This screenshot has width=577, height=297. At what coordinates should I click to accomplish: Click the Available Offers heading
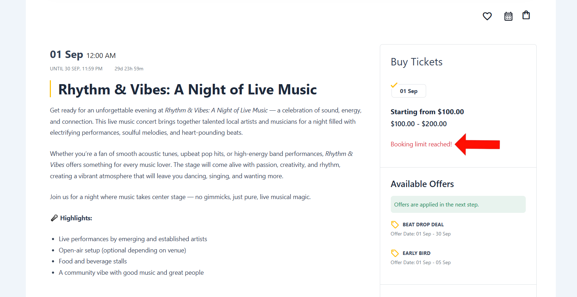[422, 184]
